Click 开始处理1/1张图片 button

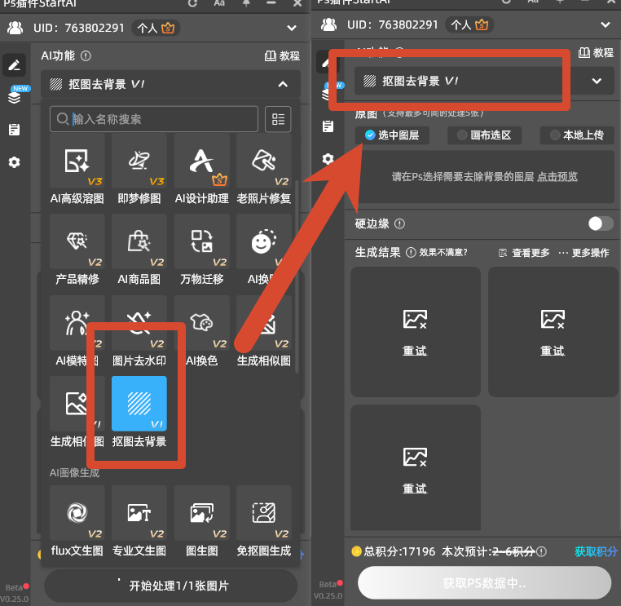[170, 586]
